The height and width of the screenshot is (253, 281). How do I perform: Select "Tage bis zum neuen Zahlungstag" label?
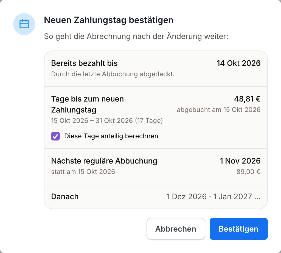(88, 104)
